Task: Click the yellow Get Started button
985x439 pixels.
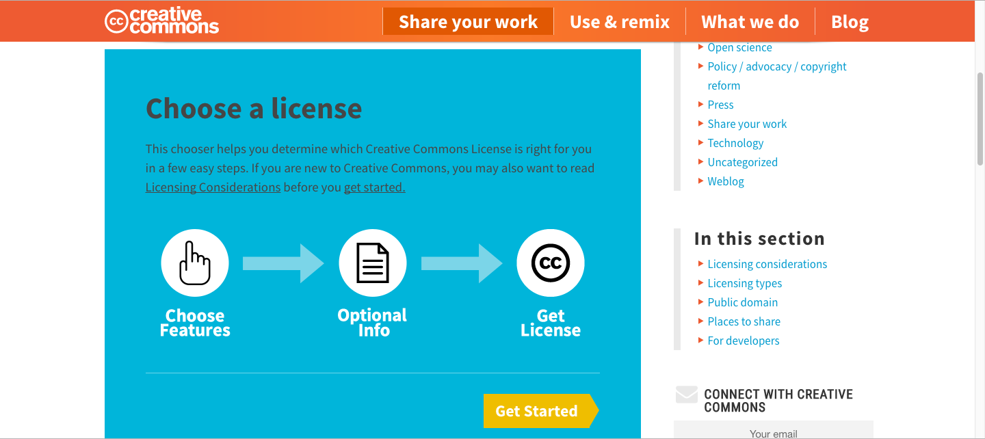Action: (x=541, y=411)
